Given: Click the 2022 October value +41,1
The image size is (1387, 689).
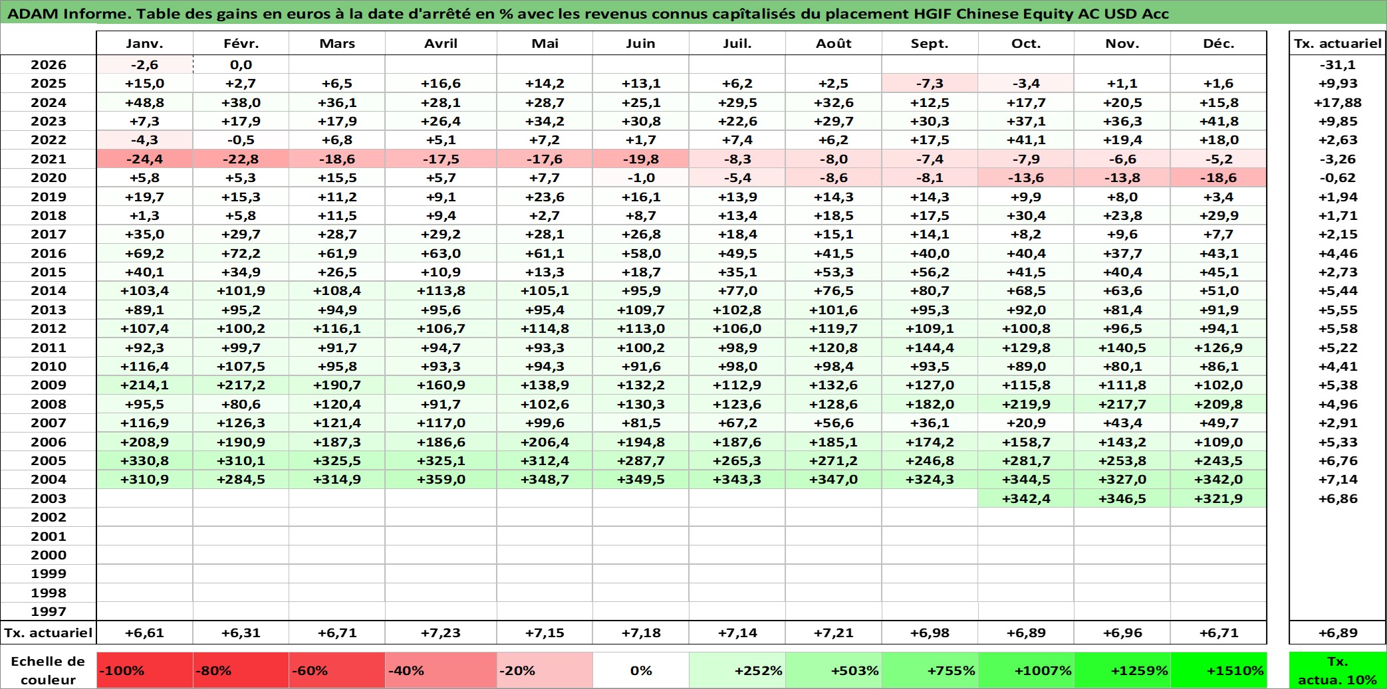Looking at the screenshot, I should 1026,140.
